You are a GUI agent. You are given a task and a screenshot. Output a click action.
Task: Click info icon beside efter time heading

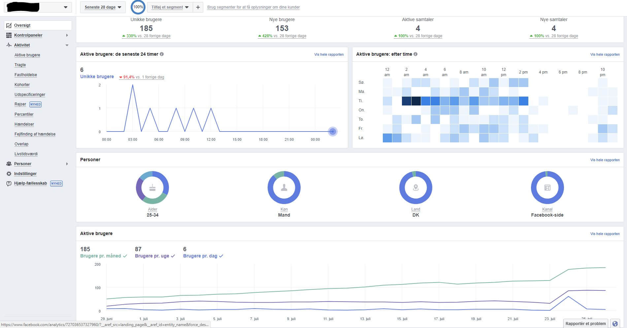[415, 54]
